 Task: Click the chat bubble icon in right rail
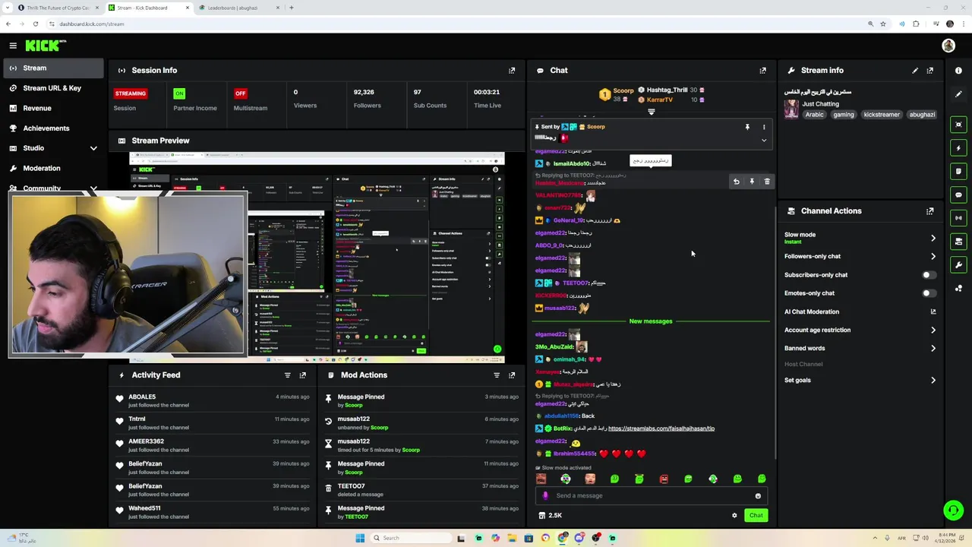(x=958, y=195)
